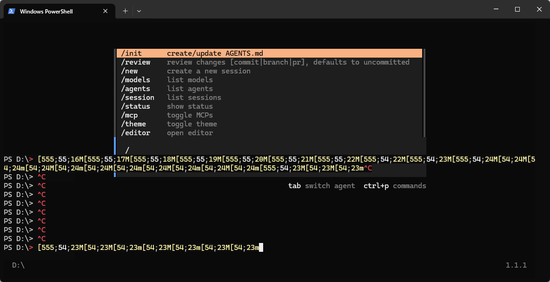Open a new tab with the plus icon
Image resolution: width=550 pixels, height=282 pixels.
click(125, 11)
